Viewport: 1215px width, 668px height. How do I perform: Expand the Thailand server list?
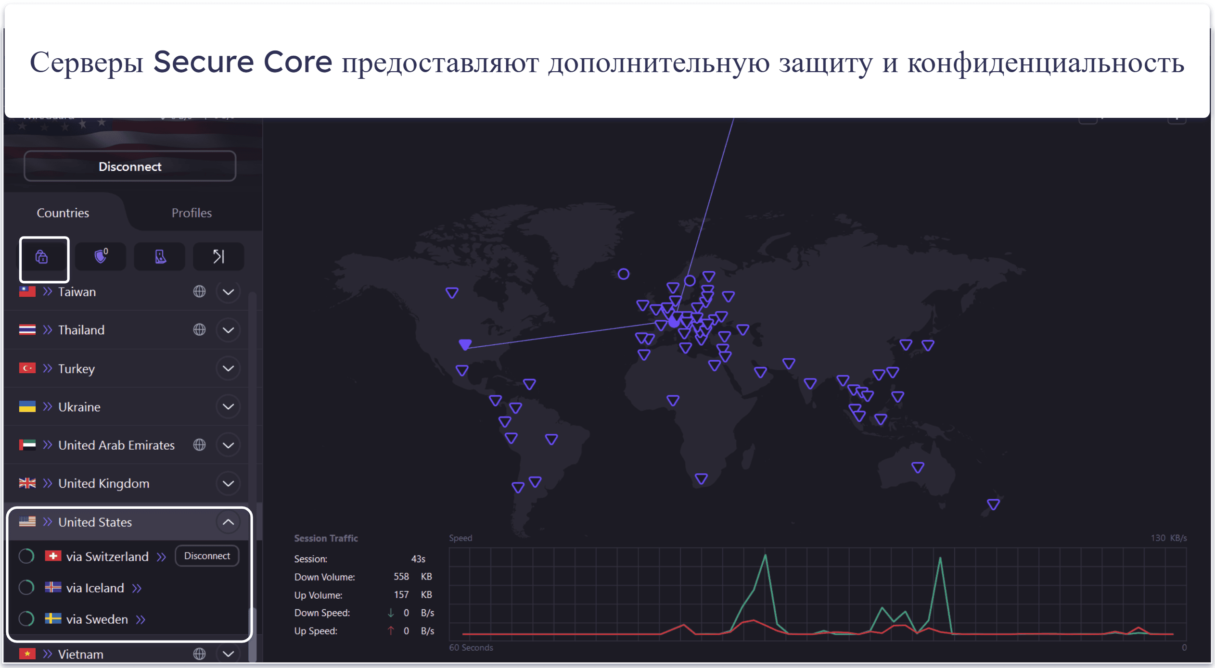(x=229, y=330)
